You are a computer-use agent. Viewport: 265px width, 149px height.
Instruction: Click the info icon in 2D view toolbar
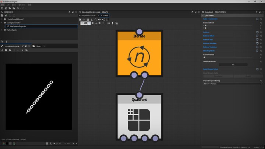click(22, 50)
